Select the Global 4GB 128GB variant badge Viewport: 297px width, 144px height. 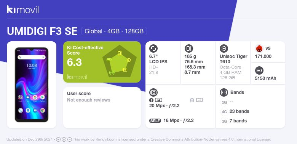point(114,31)
